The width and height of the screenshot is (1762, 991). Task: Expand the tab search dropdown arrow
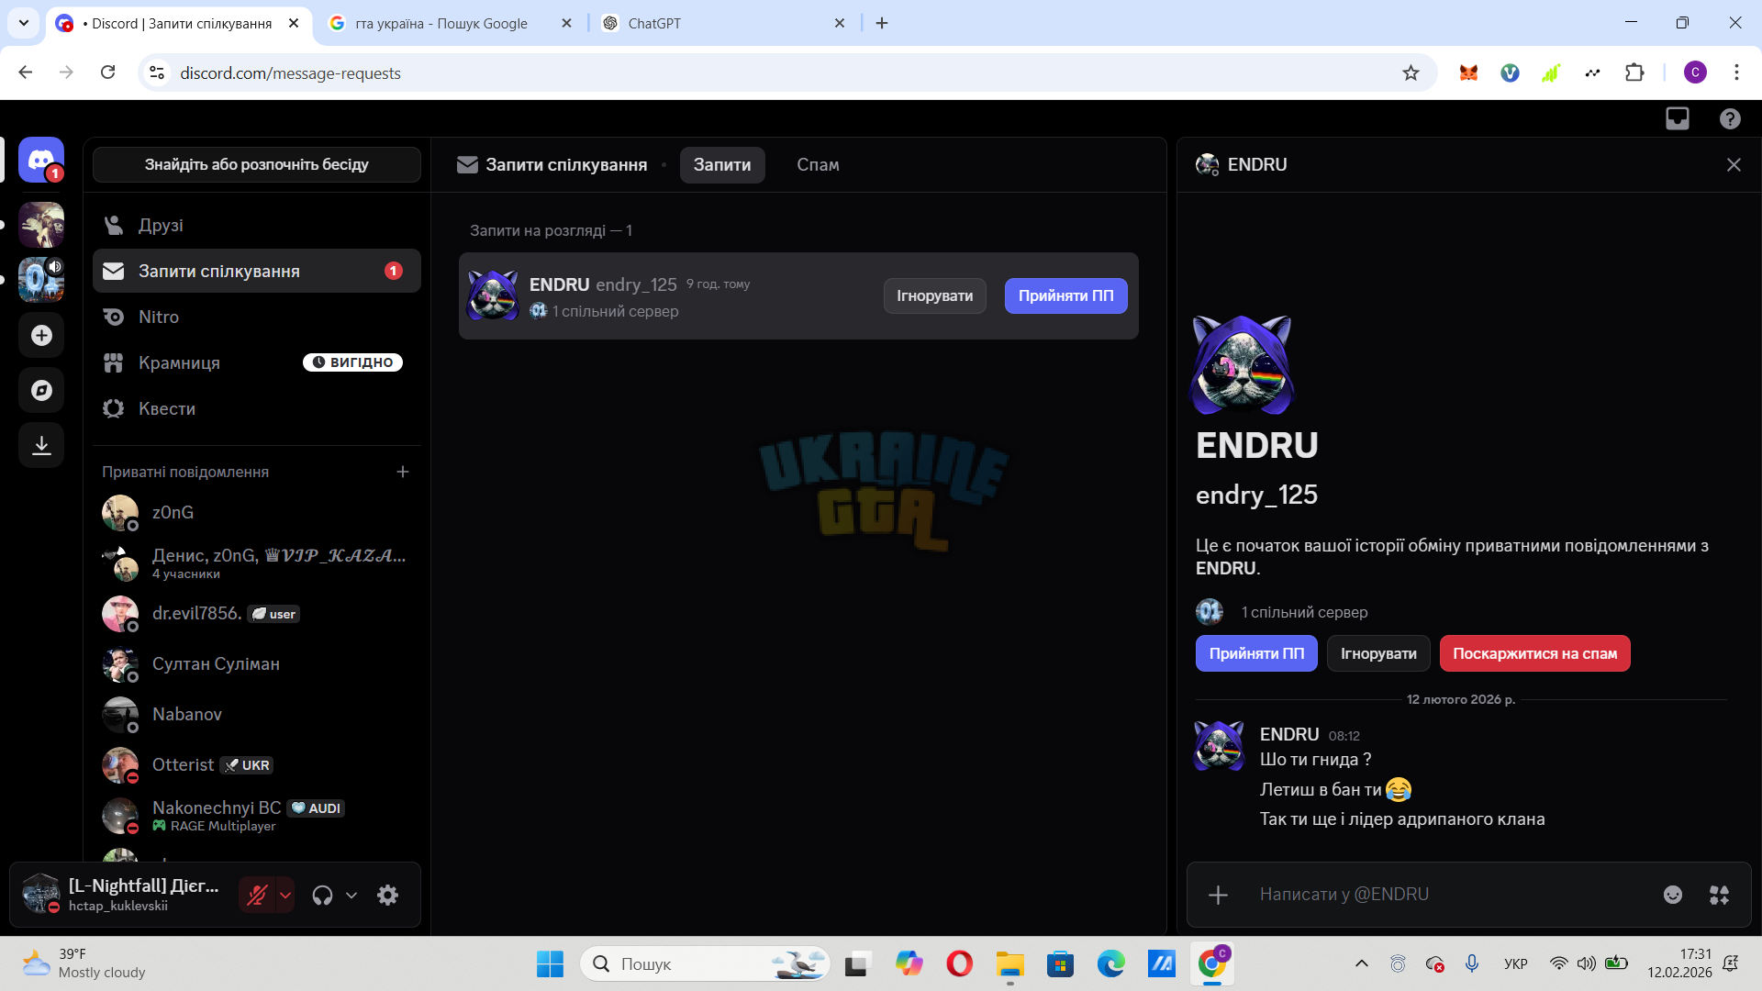pyautogui.click(x=24, y=24)
